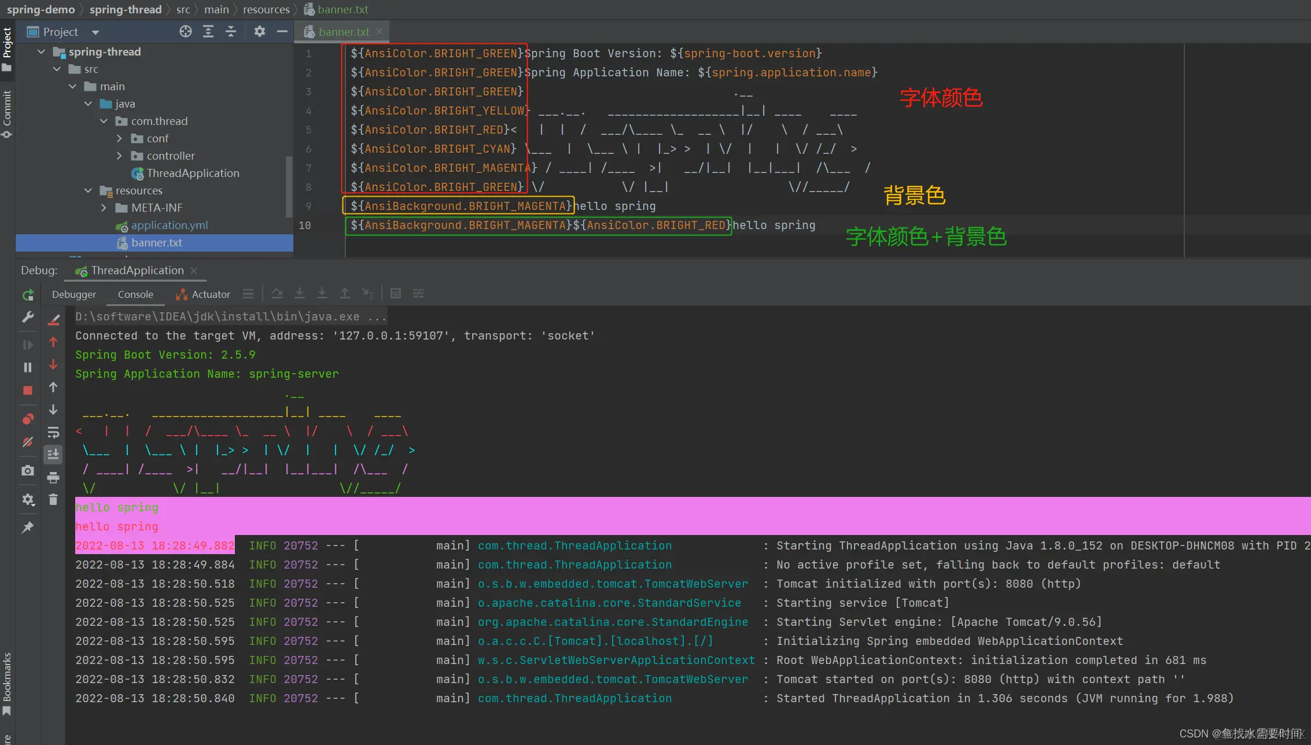Rerun ThreadApplication debug session
Viewport: 1311px width, 745px height.
click(x=28, y=296)
